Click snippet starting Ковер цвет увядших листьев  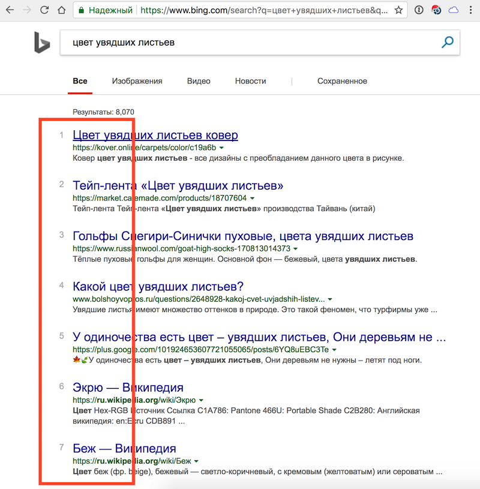point(238,158)
